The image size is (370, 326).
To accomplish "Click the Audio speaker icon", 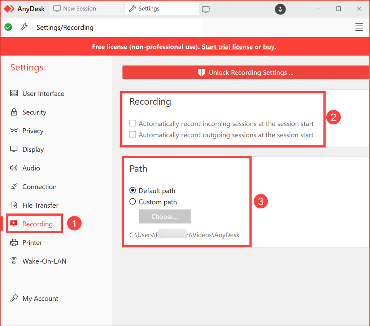I will (x=14, y=168).
